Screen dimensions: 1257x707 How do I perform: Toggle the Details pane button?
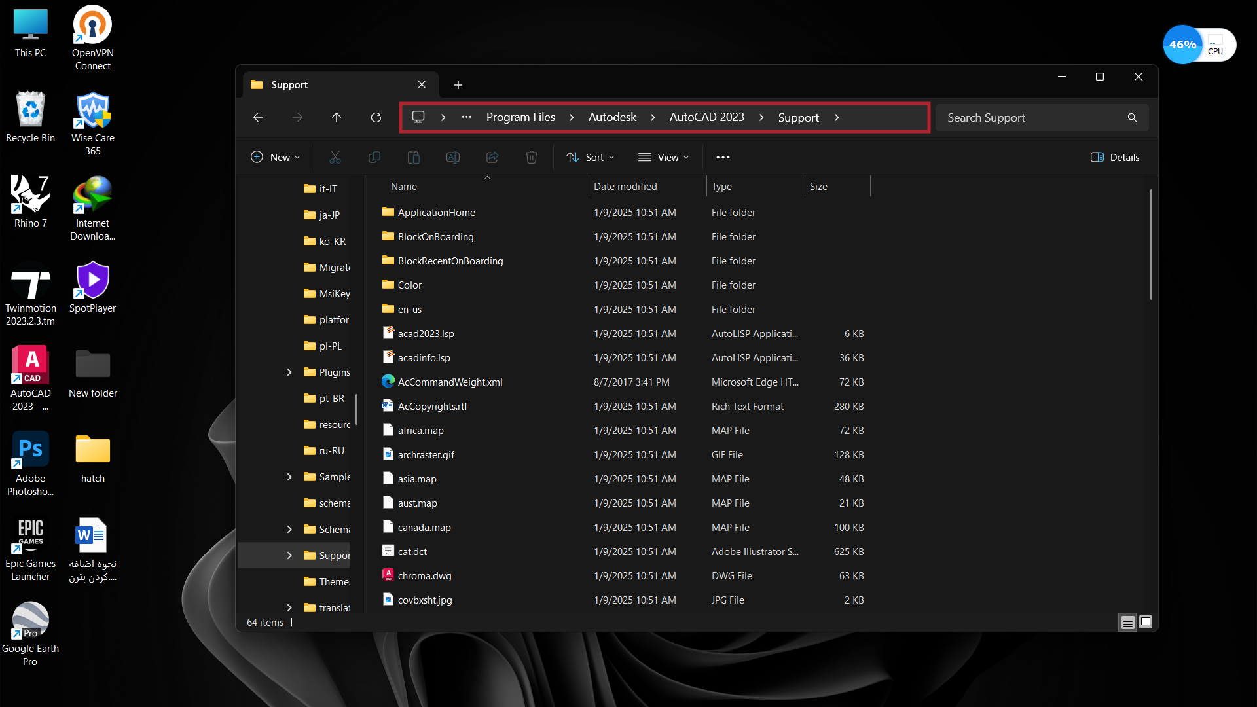coord(1115,157)
